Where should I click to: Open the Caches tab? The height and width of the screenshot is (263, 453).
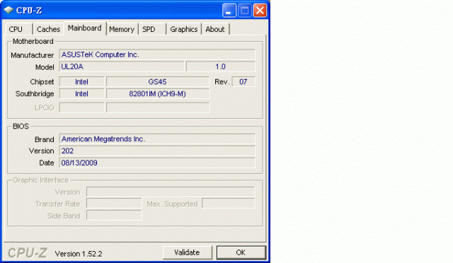point(48,29)
